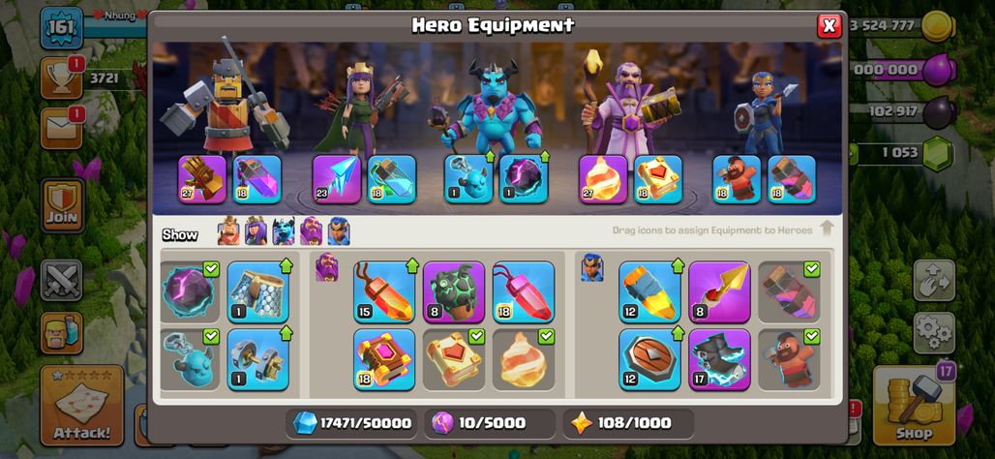Open the level 8 Lavaloon Puppet equipment
The image size is (995, 459).
pyautogui.click(x=454, y=292)
